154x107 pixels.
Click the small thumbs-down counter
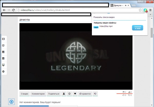[x=130, y=95]
